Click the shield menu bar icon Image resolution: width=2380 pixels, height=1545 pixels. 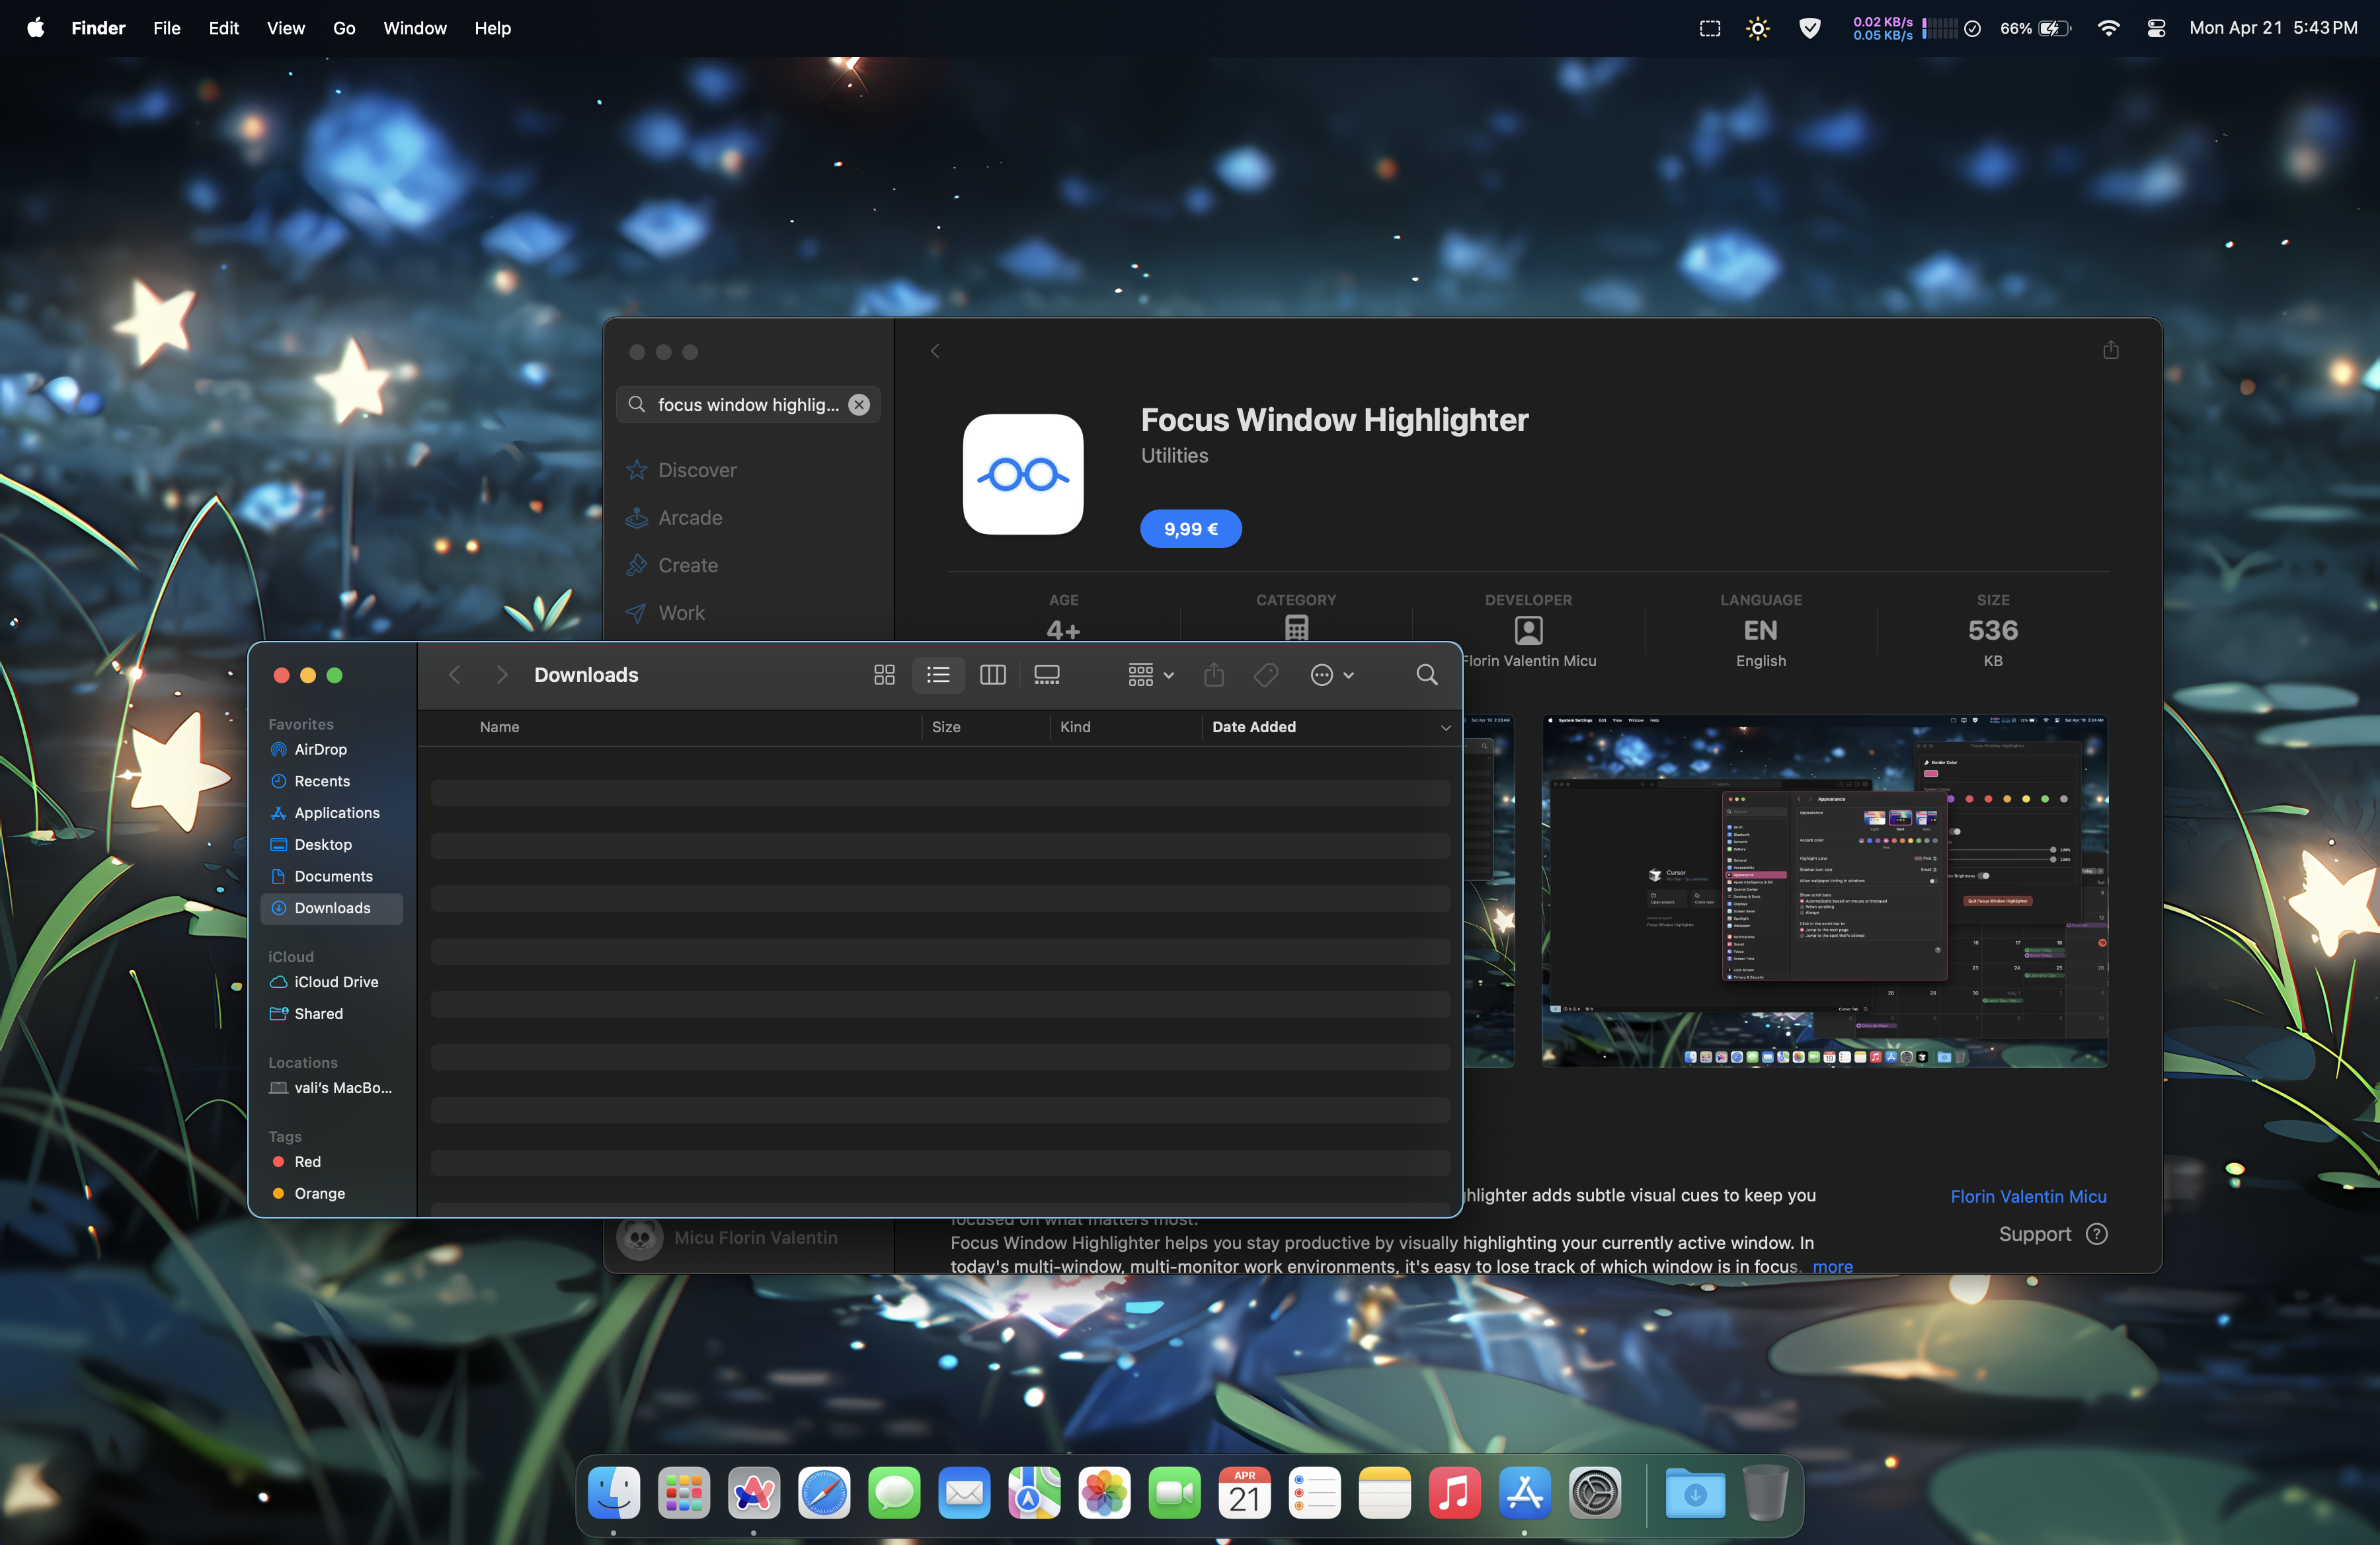point(1809,28)
